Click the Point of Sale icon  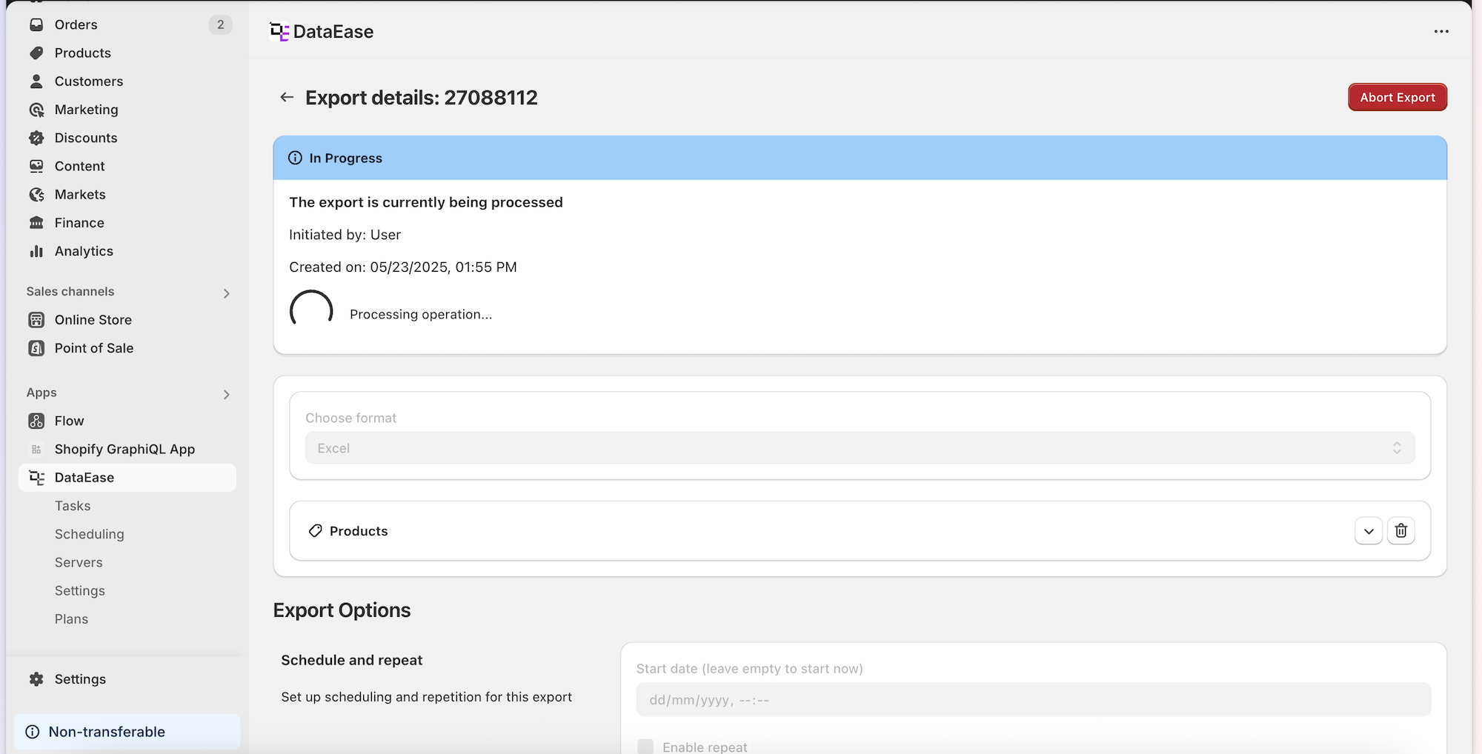pos(36,348)
